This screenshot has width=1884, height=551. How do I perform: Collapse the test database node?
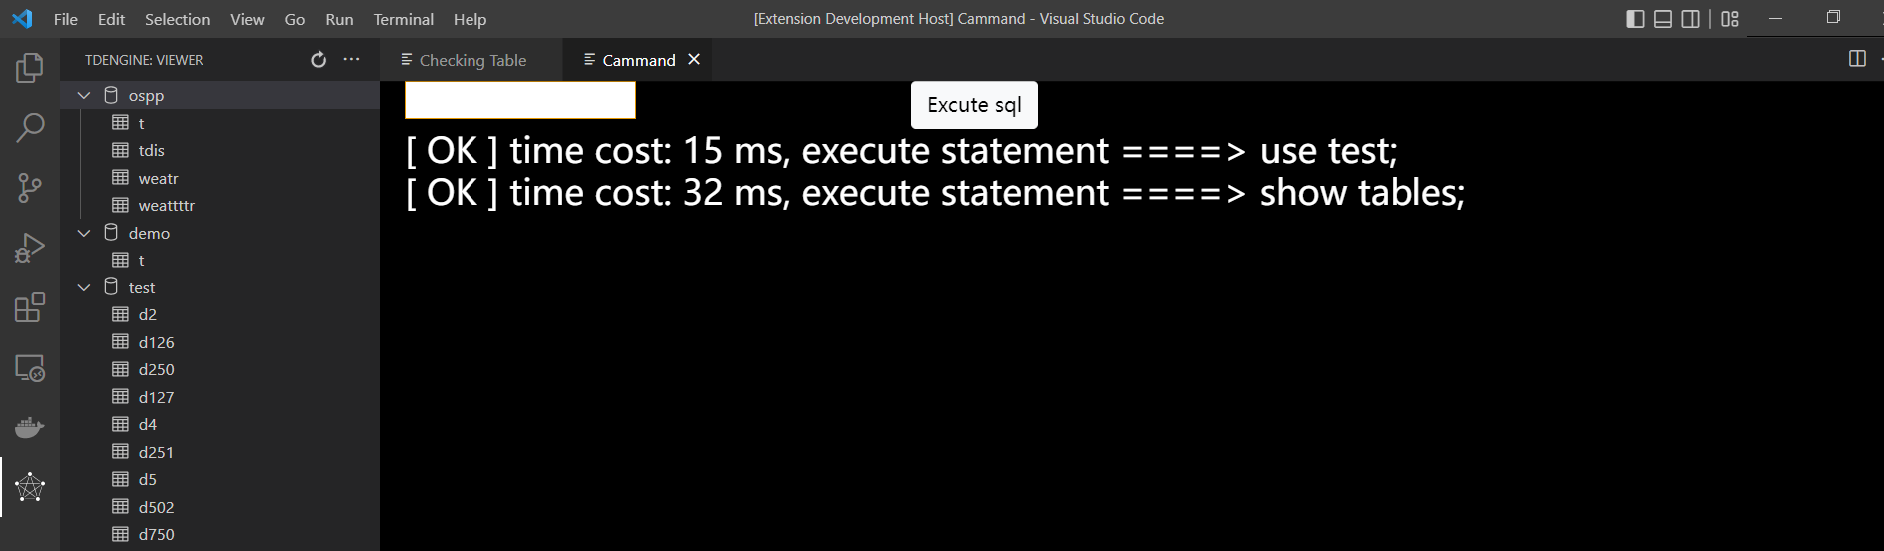[x=84, y=287]
